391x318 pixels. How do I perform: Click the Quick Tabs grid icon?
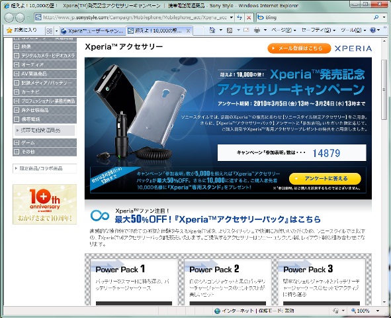50,31
